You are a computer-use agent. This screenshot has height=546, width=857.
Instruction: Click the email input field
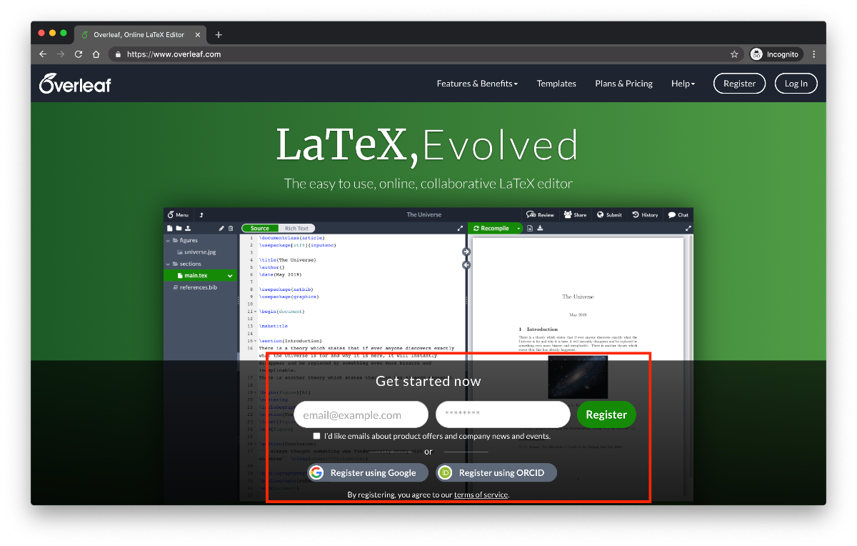pos(361,415)
